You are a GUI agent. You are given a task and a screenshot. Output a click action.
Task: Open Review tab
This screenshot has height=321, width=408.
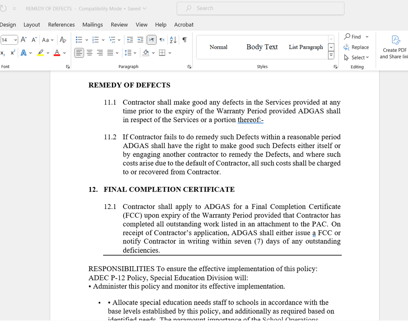[119, 24]
